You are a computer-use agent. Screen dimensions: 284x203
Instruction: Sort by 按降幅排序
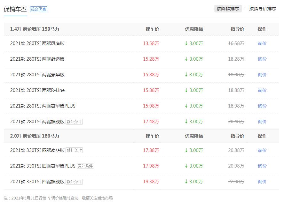pyautogui.click(x=228, y=9)
